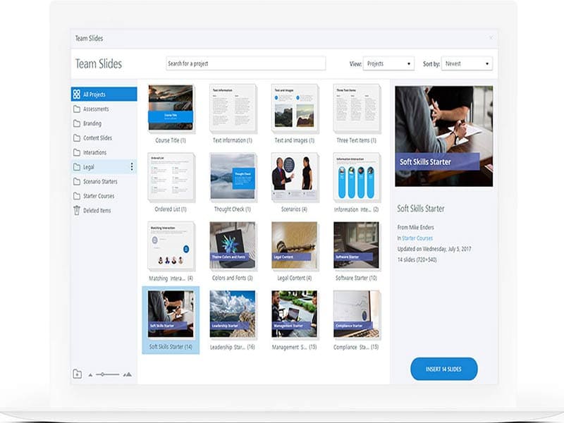Click the Search for a project field

coord(245,63)
